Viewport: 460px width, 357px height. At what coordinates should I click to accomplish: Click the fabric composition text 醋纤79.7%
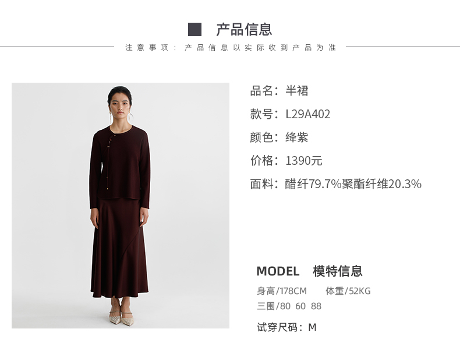tap(313, 184)
